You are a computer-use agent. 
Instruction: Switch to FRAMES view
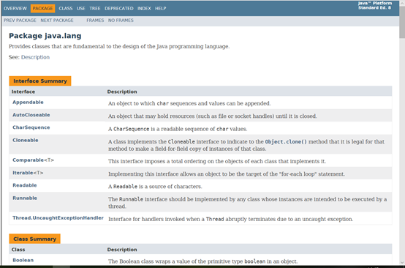(95, 21)
